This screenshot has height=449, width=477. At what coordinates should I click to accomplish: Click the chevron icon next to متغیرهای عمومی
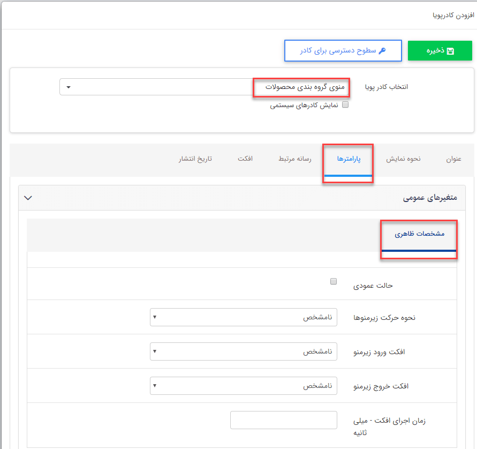28,198
